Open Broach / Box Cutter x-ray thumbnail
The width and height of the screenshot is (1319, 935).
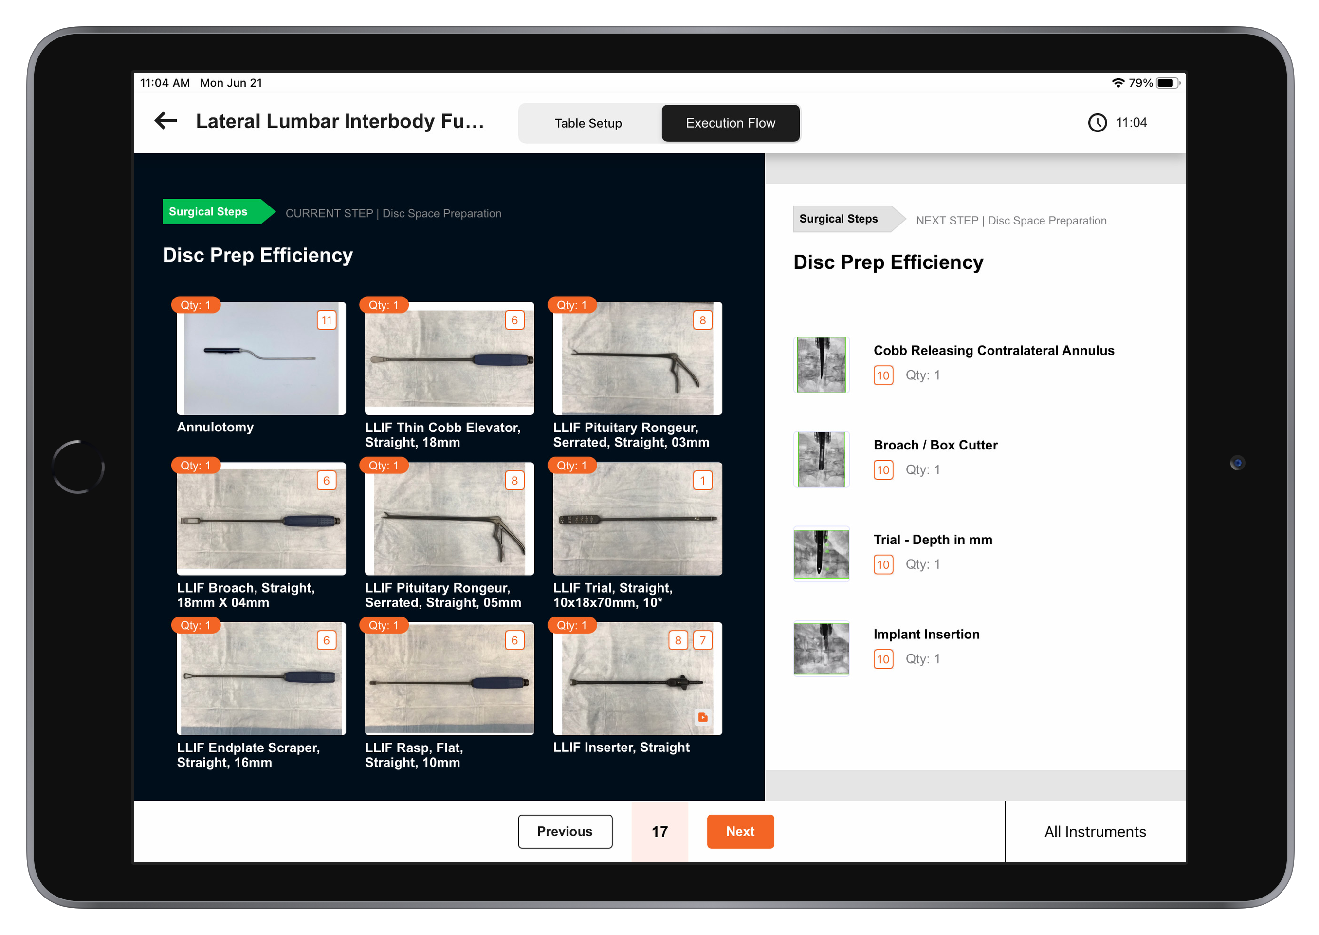pos(821,459)
